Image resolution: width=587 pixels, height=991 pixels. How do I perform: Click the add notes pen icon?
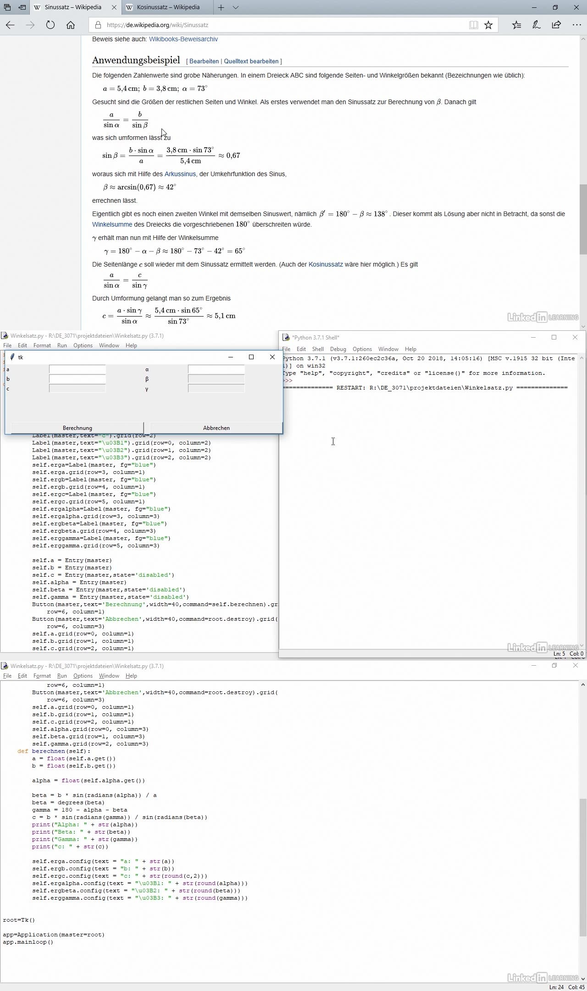[536, 25]
